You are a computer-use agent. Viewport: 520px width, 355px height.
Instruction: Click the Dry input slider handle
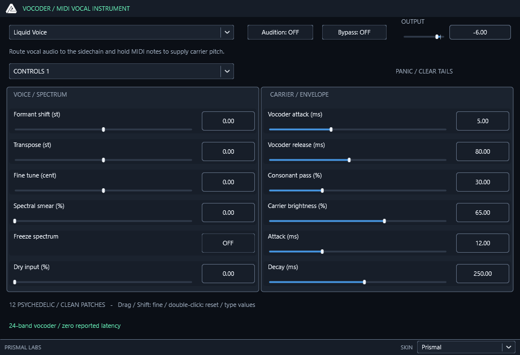(x=15, y=282)
